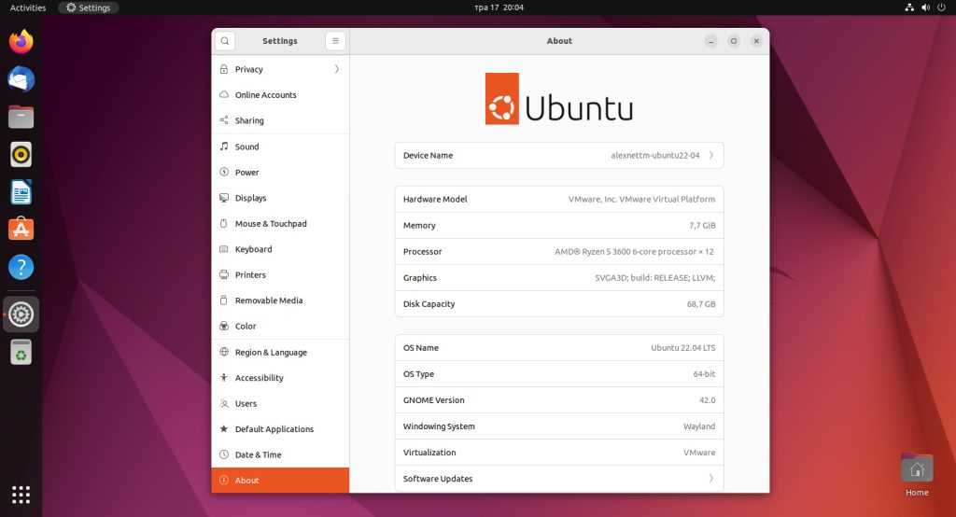Click the Removable Media icon

pyautogui.click(x=224, y=300)
